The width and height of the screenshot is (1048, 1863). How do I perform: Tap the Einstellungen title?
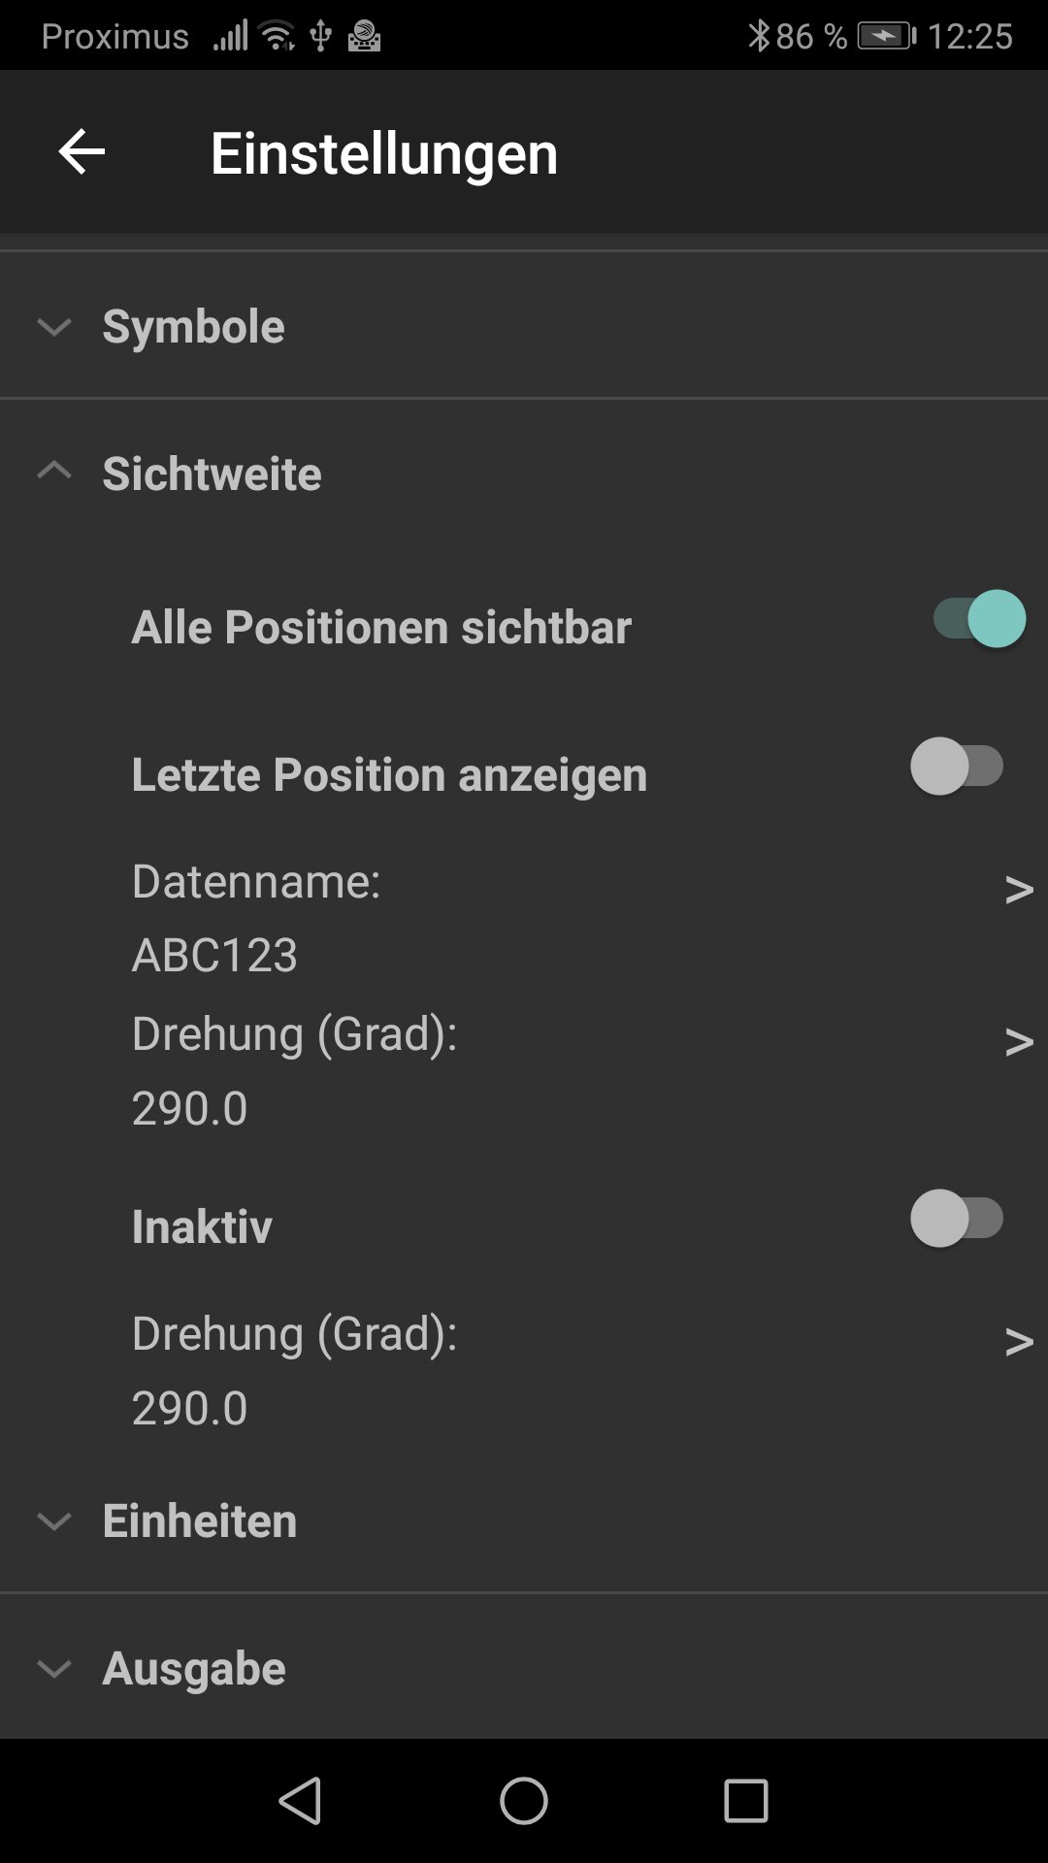click(384, 153)
